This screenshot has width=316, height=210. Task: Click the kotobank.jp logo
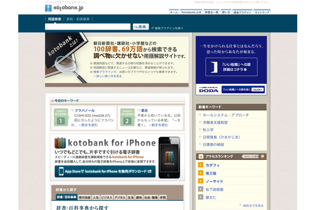point(64,8)
